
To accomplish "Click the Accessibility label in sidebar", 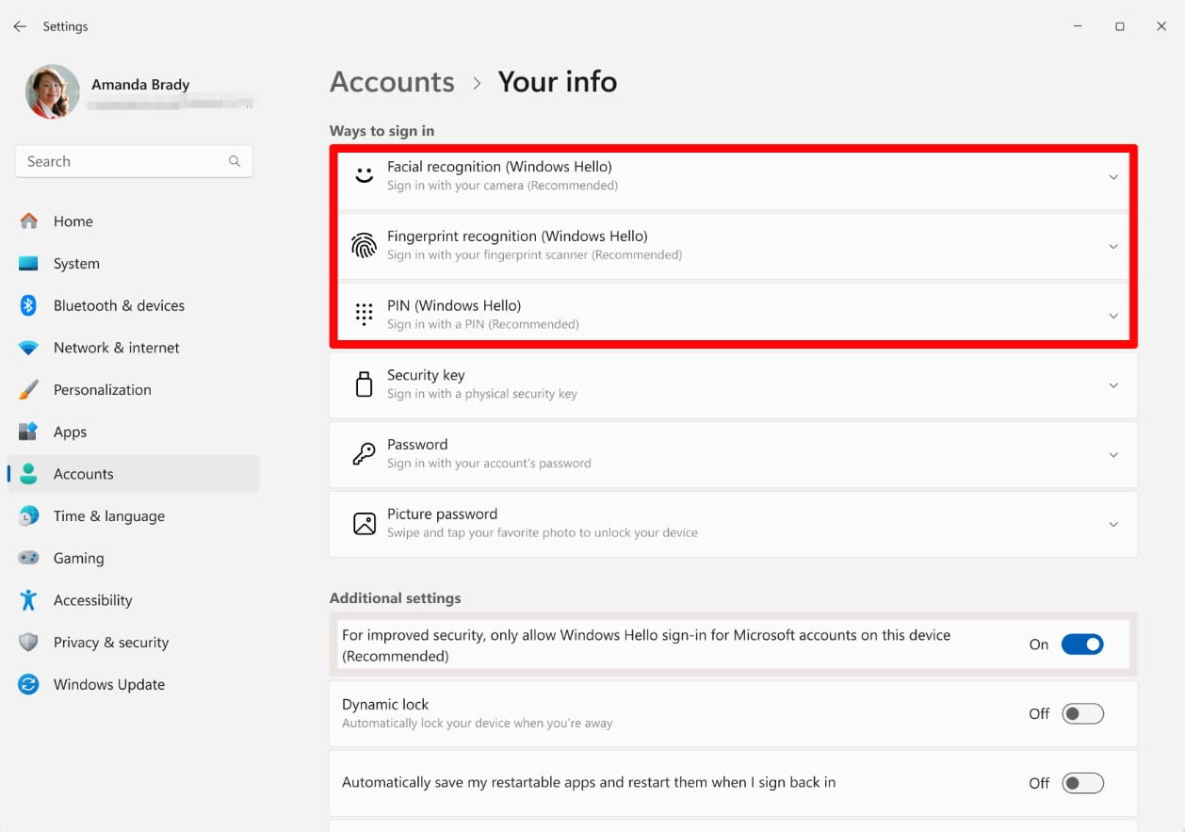I will point(92,600).
